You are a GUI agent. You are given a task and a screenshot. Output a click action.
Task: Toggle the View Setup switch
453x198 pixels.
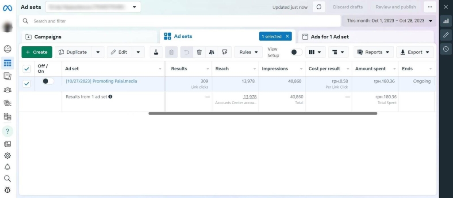coord(296,52)
